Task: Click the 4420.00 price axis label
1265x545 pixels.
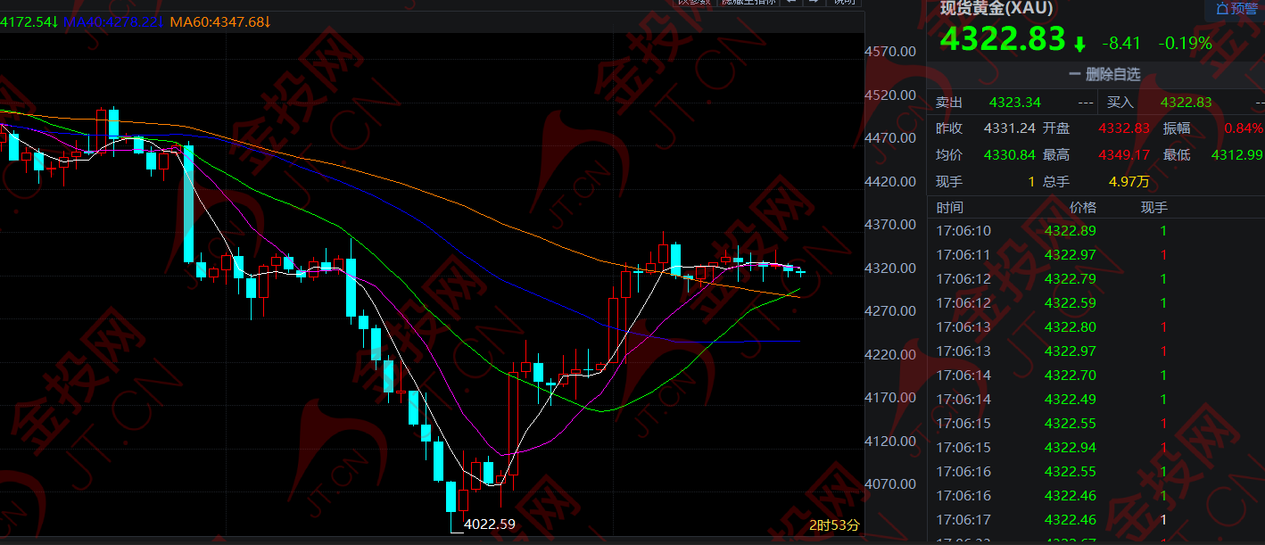Action: (890, 182)
